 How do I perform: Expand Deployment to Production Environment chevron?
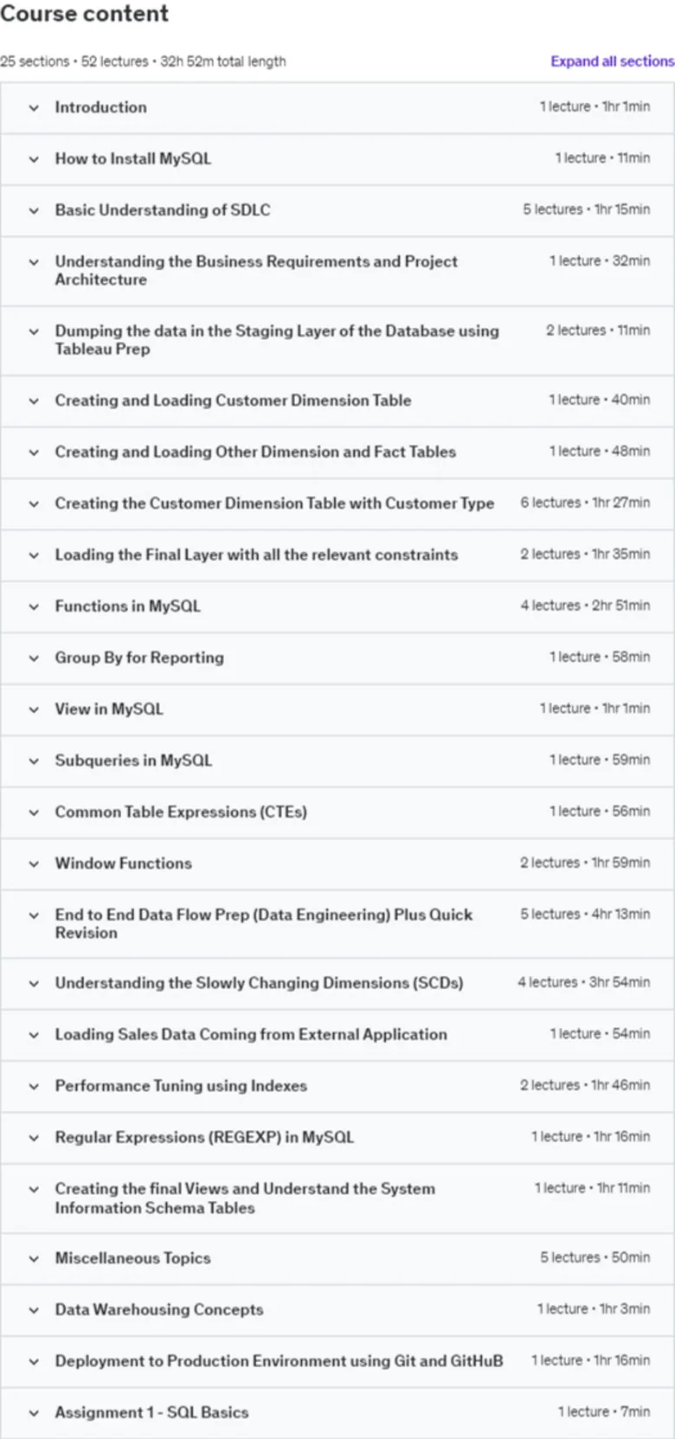34,1361
